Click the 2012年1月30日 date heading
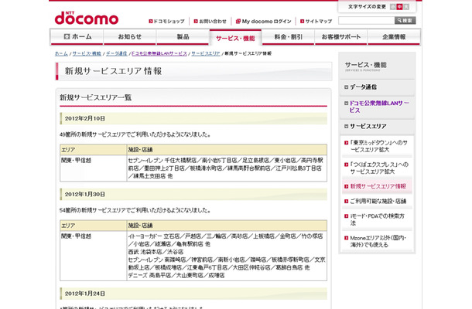 click(x=85, y=194)
